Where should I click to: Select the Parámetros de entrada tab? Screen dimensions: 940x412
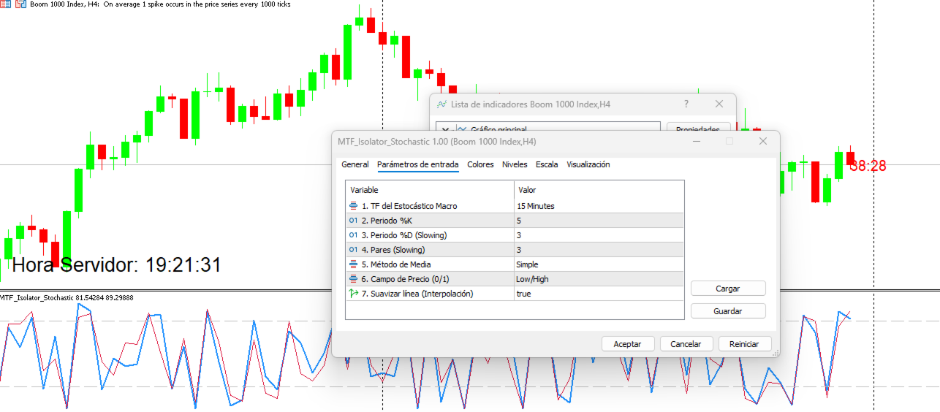click(418, 164)
